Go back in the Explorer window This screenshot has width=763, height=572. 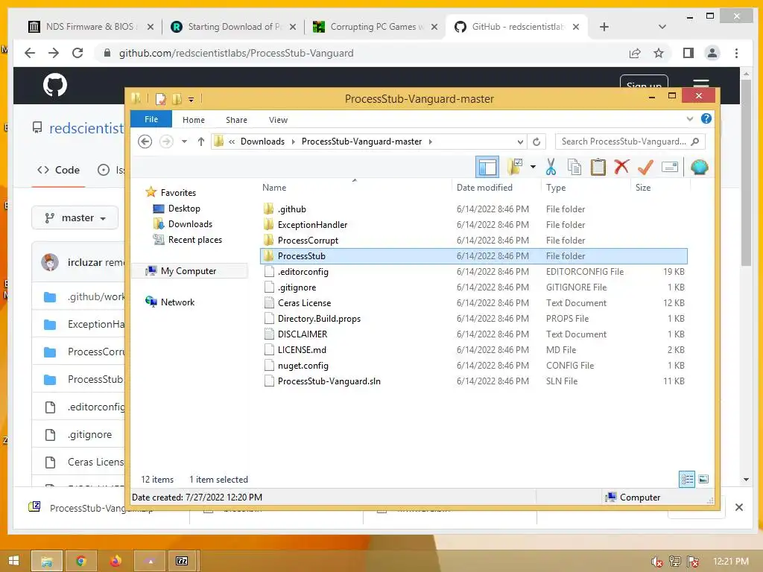[145, 142]
